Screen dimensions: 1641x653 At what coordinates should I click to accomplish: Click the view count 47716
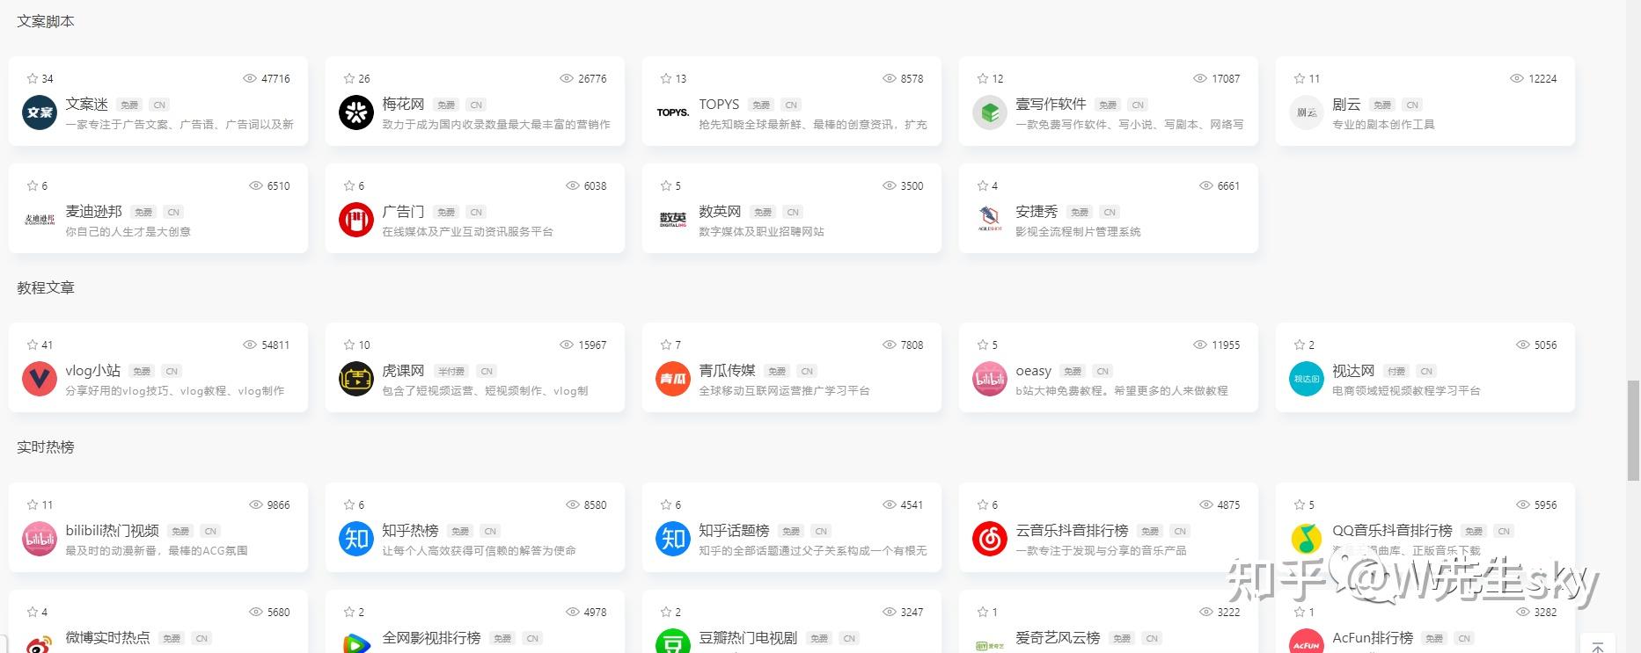pos(275,78)
